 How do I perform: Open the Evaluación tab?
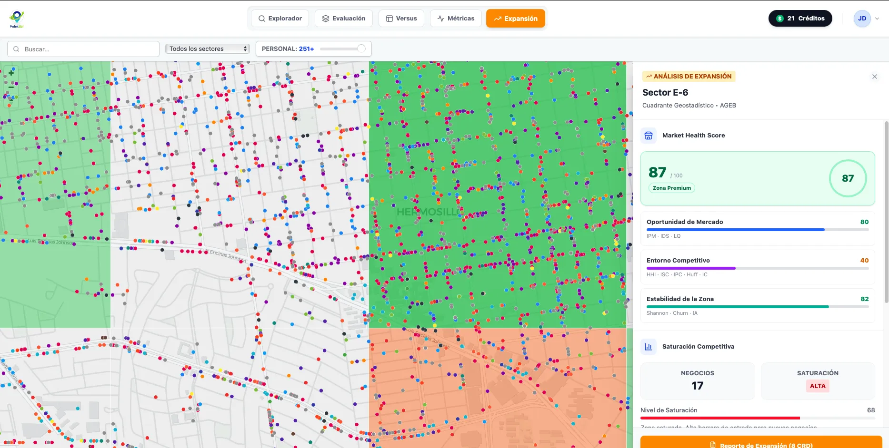pos(344,19)
